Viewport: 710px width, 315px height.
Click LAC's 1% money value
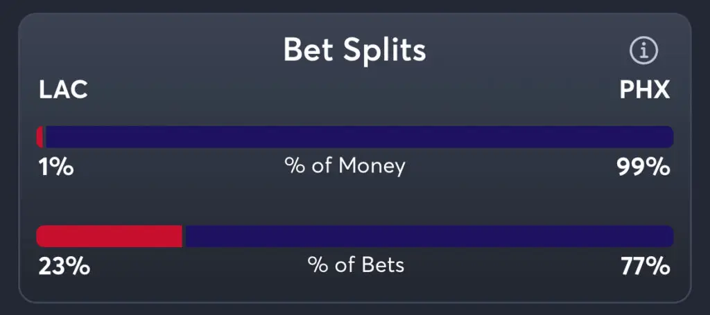(55, 167)
